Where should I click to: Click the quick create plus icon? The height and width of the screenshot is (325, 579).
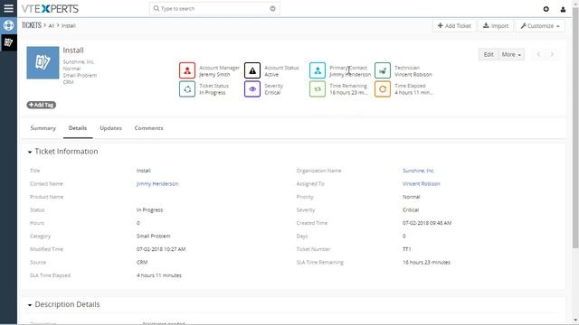click(546, 9)
